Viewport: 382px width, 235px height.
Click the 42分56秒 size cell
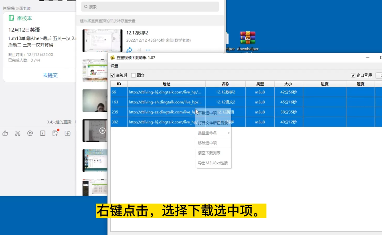coord(289,92)
